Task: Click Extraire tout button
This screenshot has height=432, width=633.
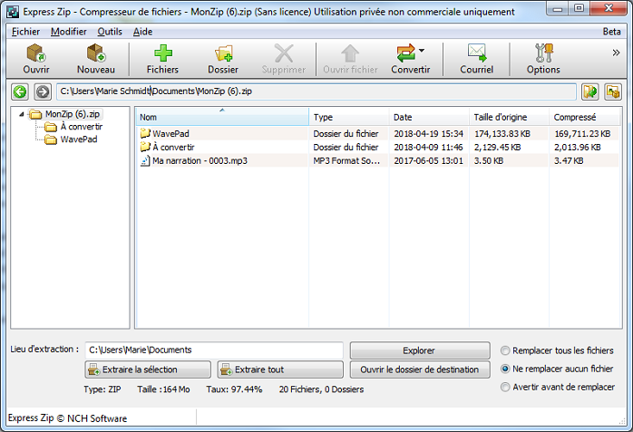Action: 280,370
